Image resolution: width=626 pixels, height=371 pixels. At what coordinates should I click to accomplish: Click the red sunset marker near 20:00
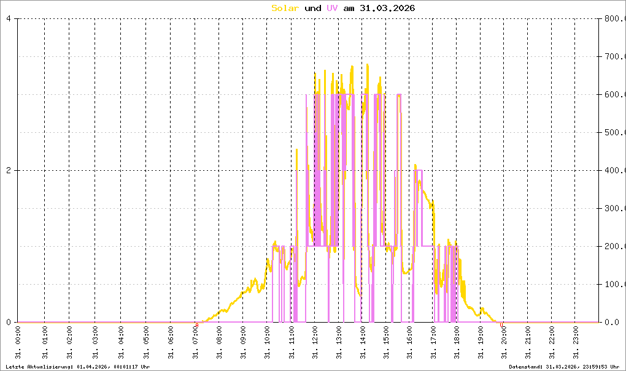(501, 325)
